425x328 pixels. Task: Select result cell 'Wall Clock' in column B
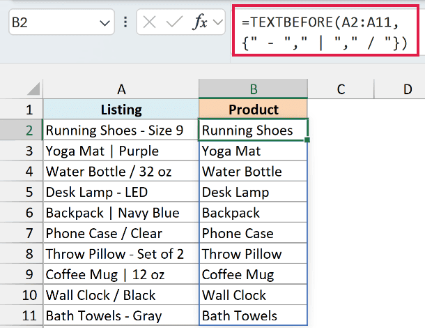coord(253,295)
